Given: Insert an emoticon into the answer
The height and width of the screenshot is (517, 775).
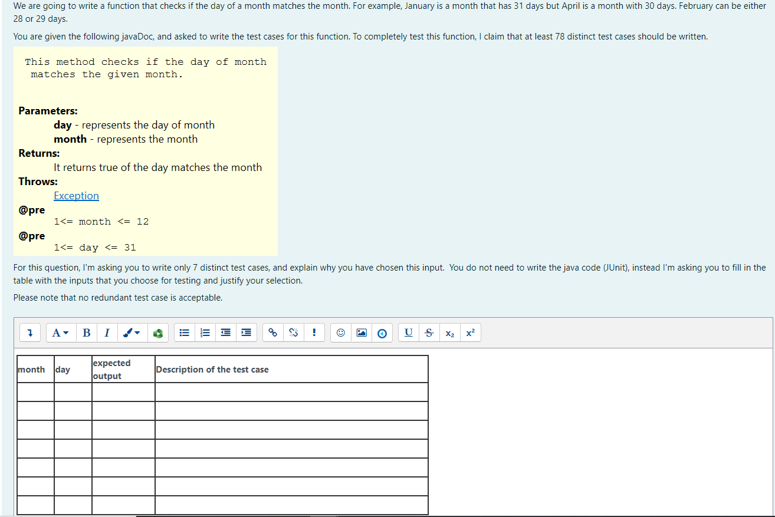Looking at the screenshot, I should click(x=340, y=332).
